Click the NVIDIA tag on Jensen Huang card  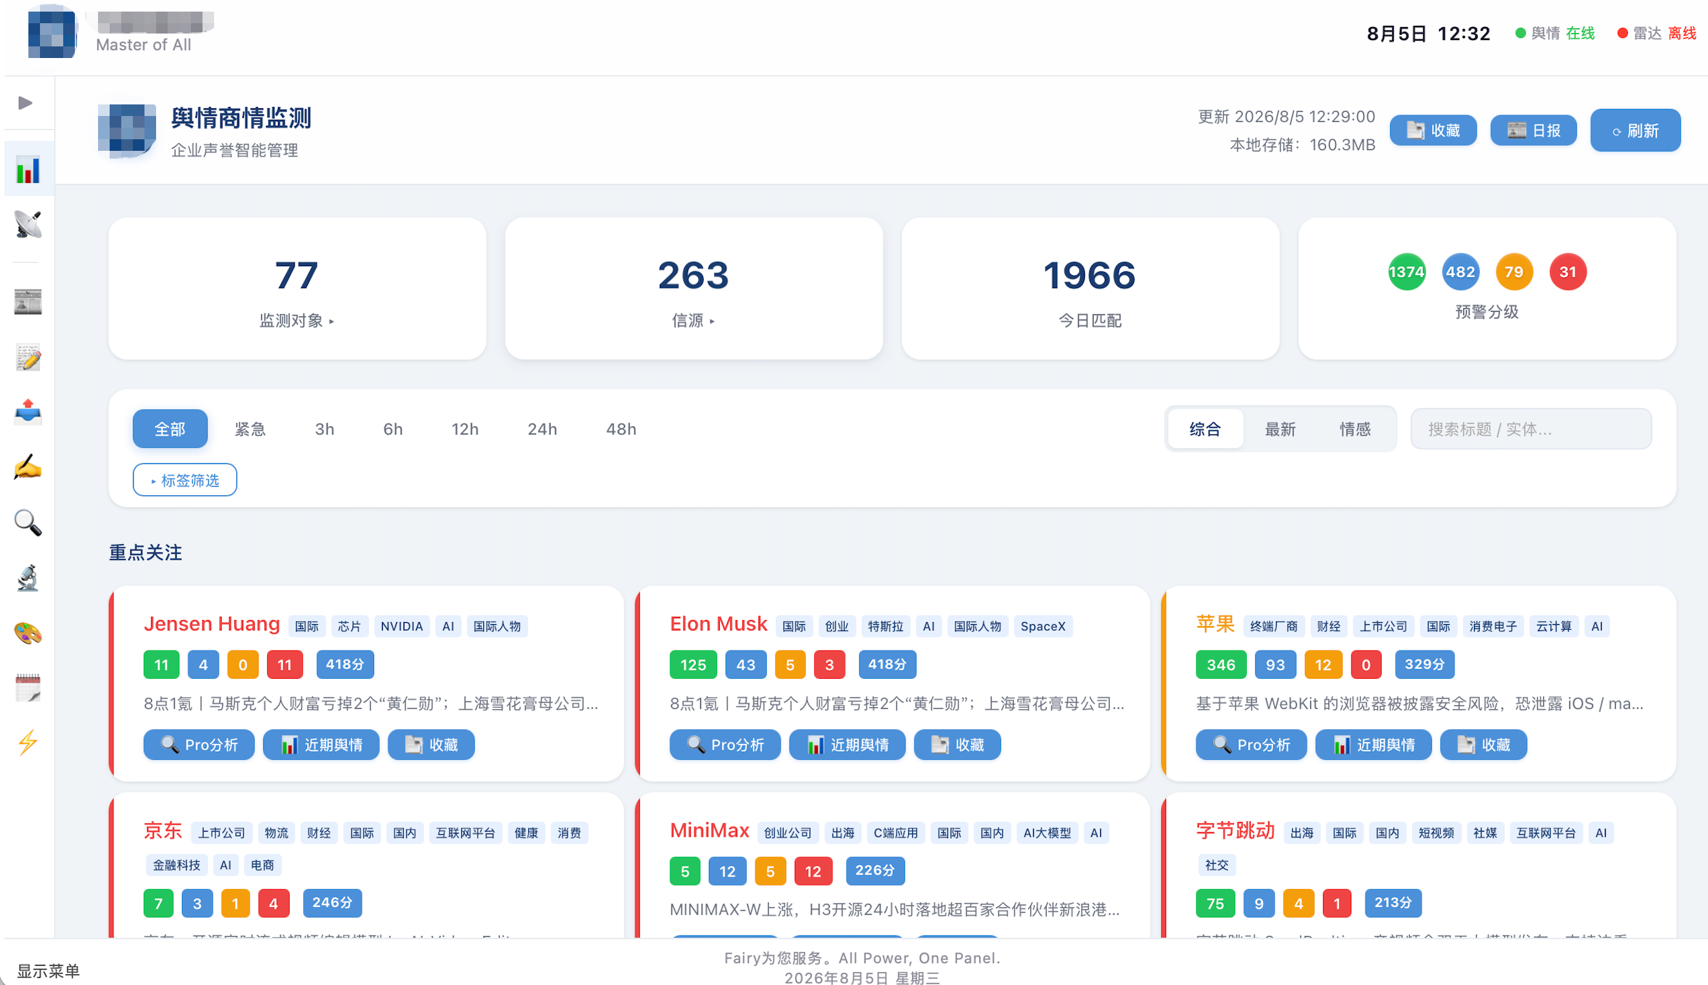(x=401, y=627)
